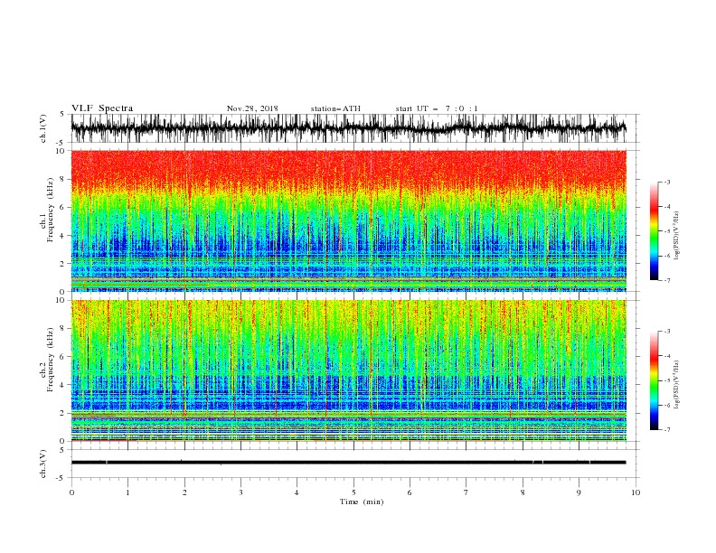Image resolution: width=716 pixels, height=553 pixels.
Task: Click the time-axis tick label "2"
Action: 184,492
